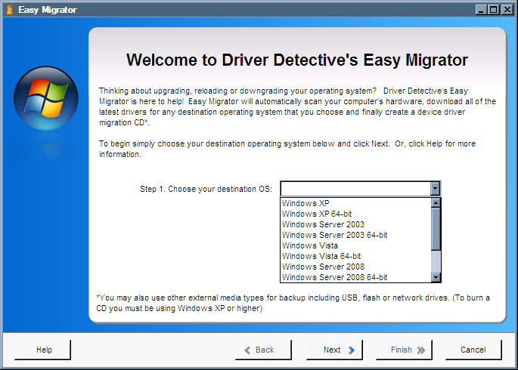518x370 pixels.
Task: Select Windows Server 2008 64-bit entry
Action: (356, 277)
